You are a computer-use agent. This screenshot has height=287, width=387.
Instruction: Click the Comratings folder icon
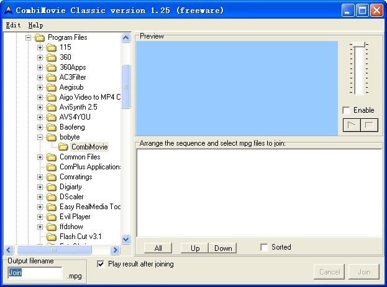pyautogui.click(x=52, y=177)
